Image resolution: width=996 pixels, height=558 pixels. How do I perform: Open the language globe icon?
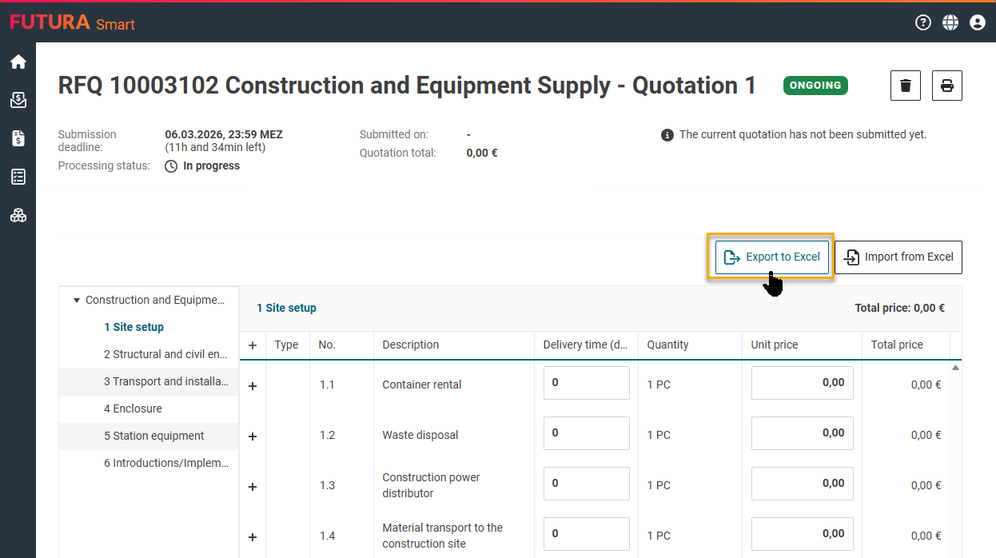(950, 22)
